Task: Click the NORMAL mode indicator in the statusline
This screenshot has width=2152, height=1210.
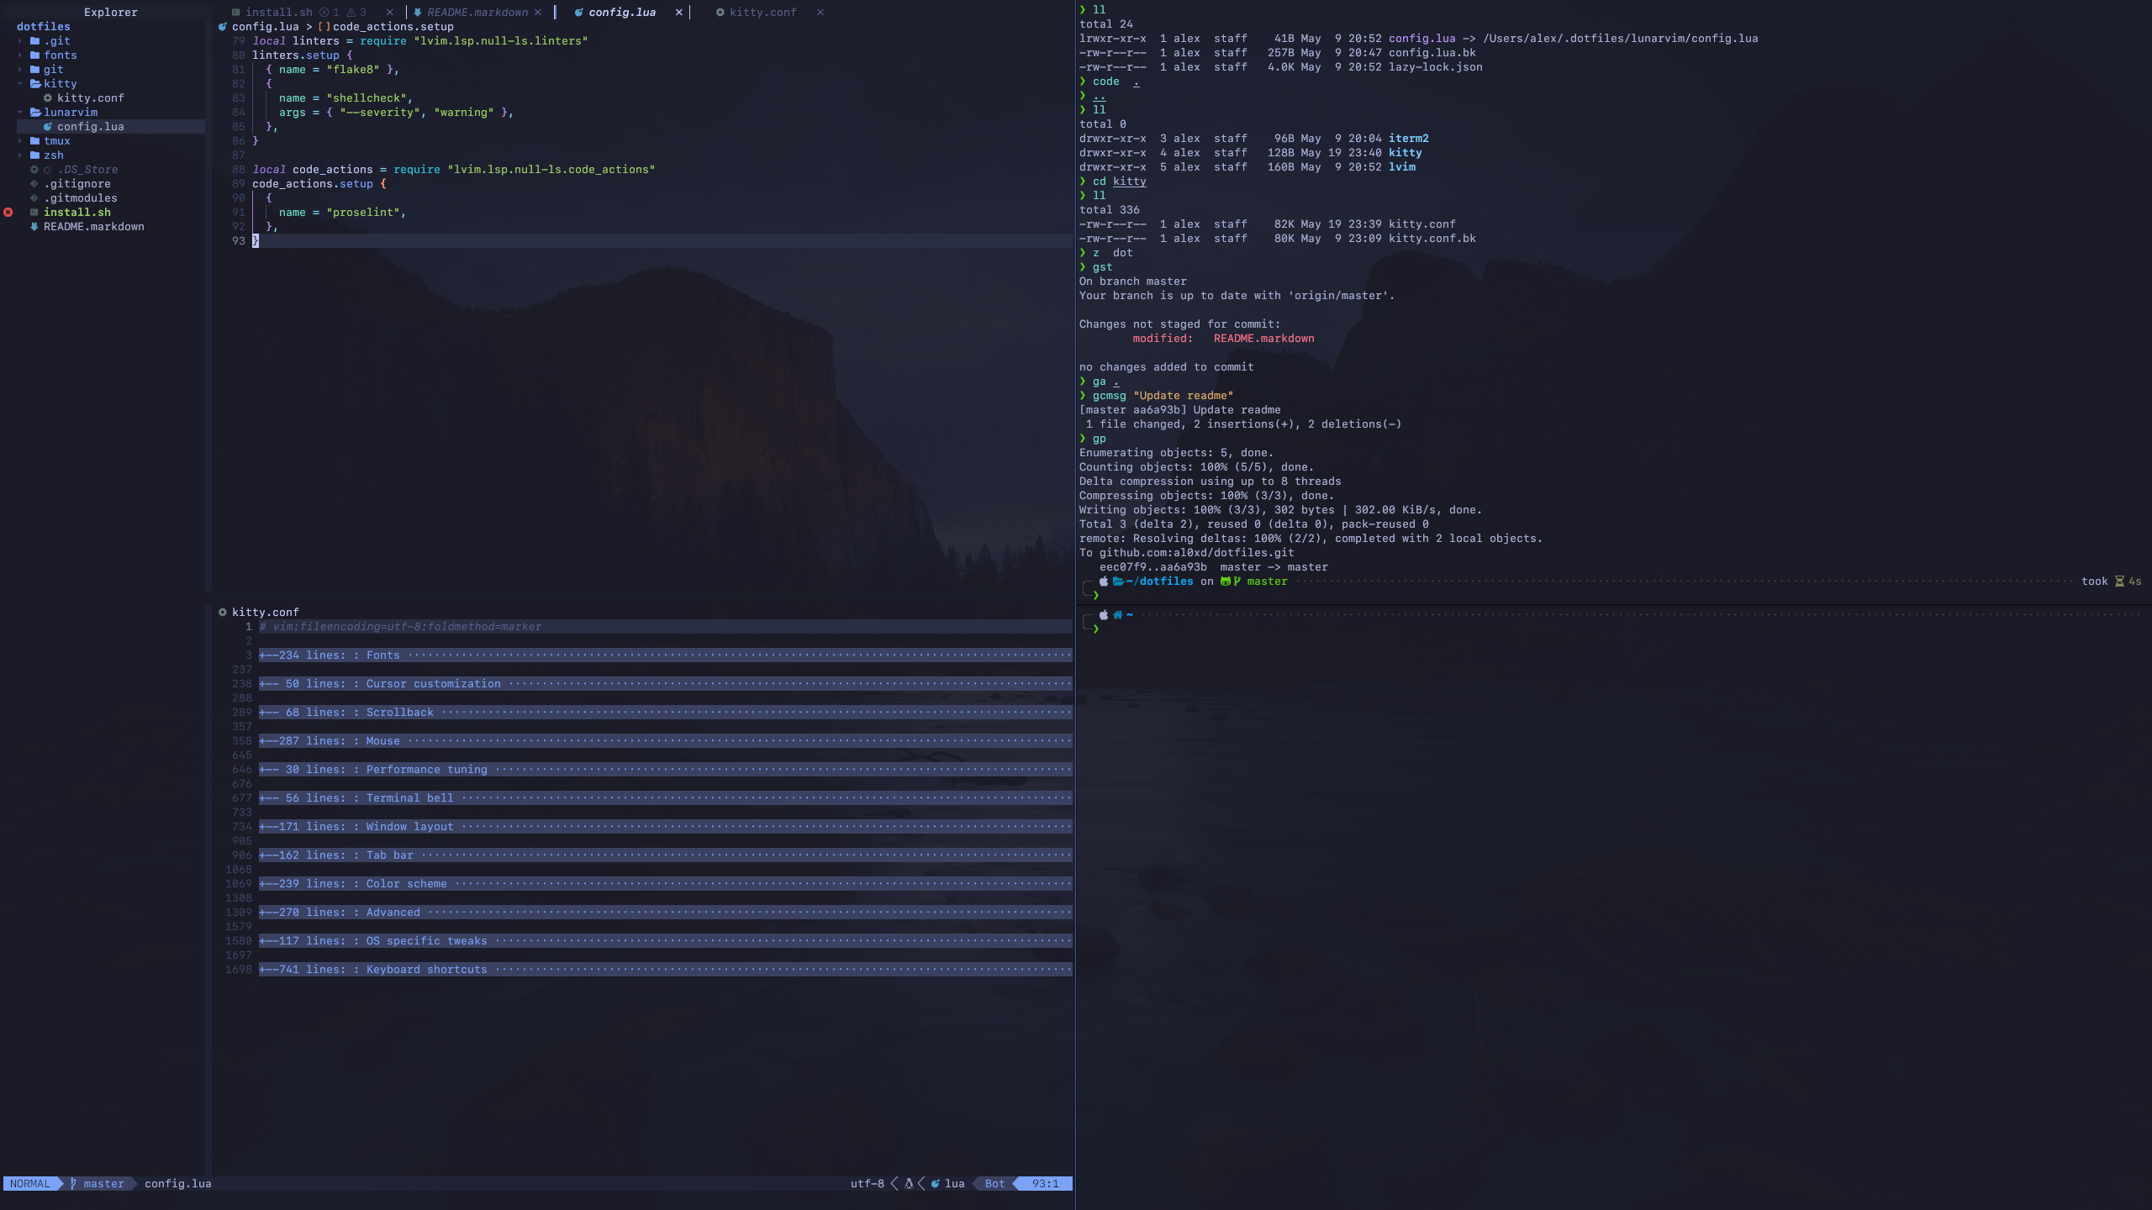Action: coord(29,1183)
